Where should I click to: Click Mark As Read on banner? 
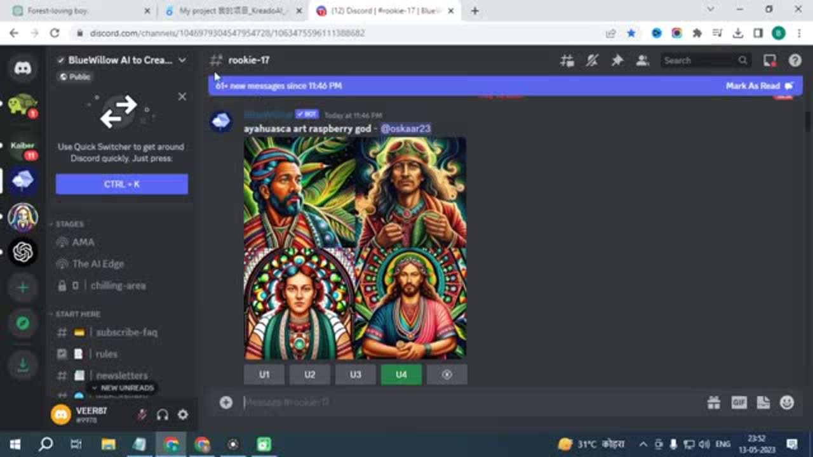[760, 86]
